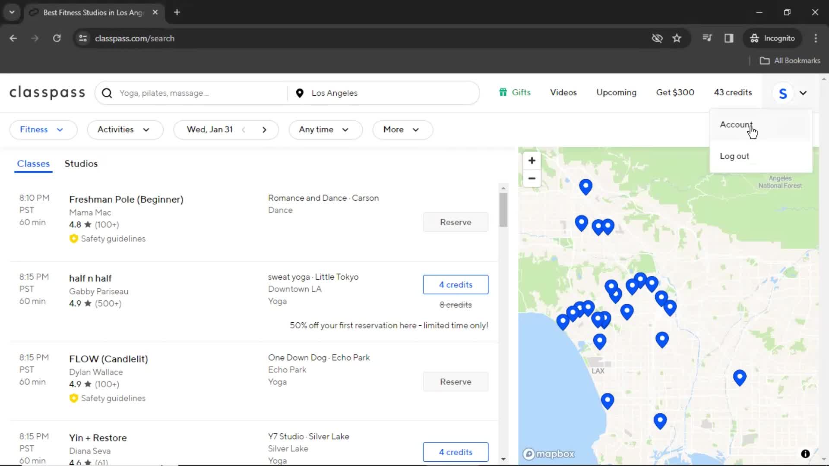Select the Classes tab
Screen dimensions: 829x466
[33, 164]
